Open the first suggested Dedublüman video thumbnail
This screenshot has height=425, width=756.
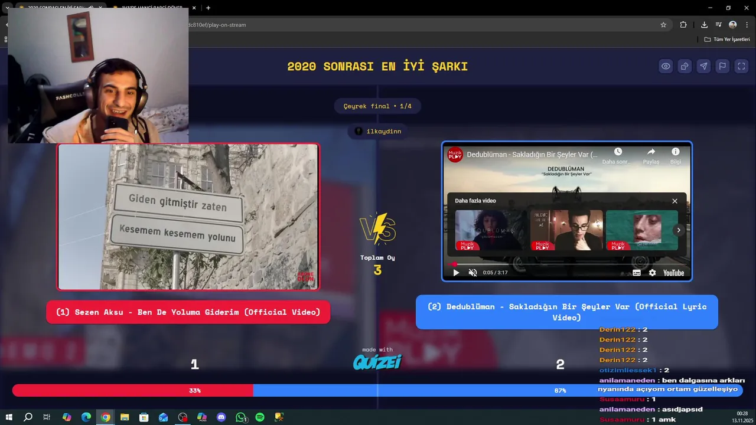tap(491, 230)
